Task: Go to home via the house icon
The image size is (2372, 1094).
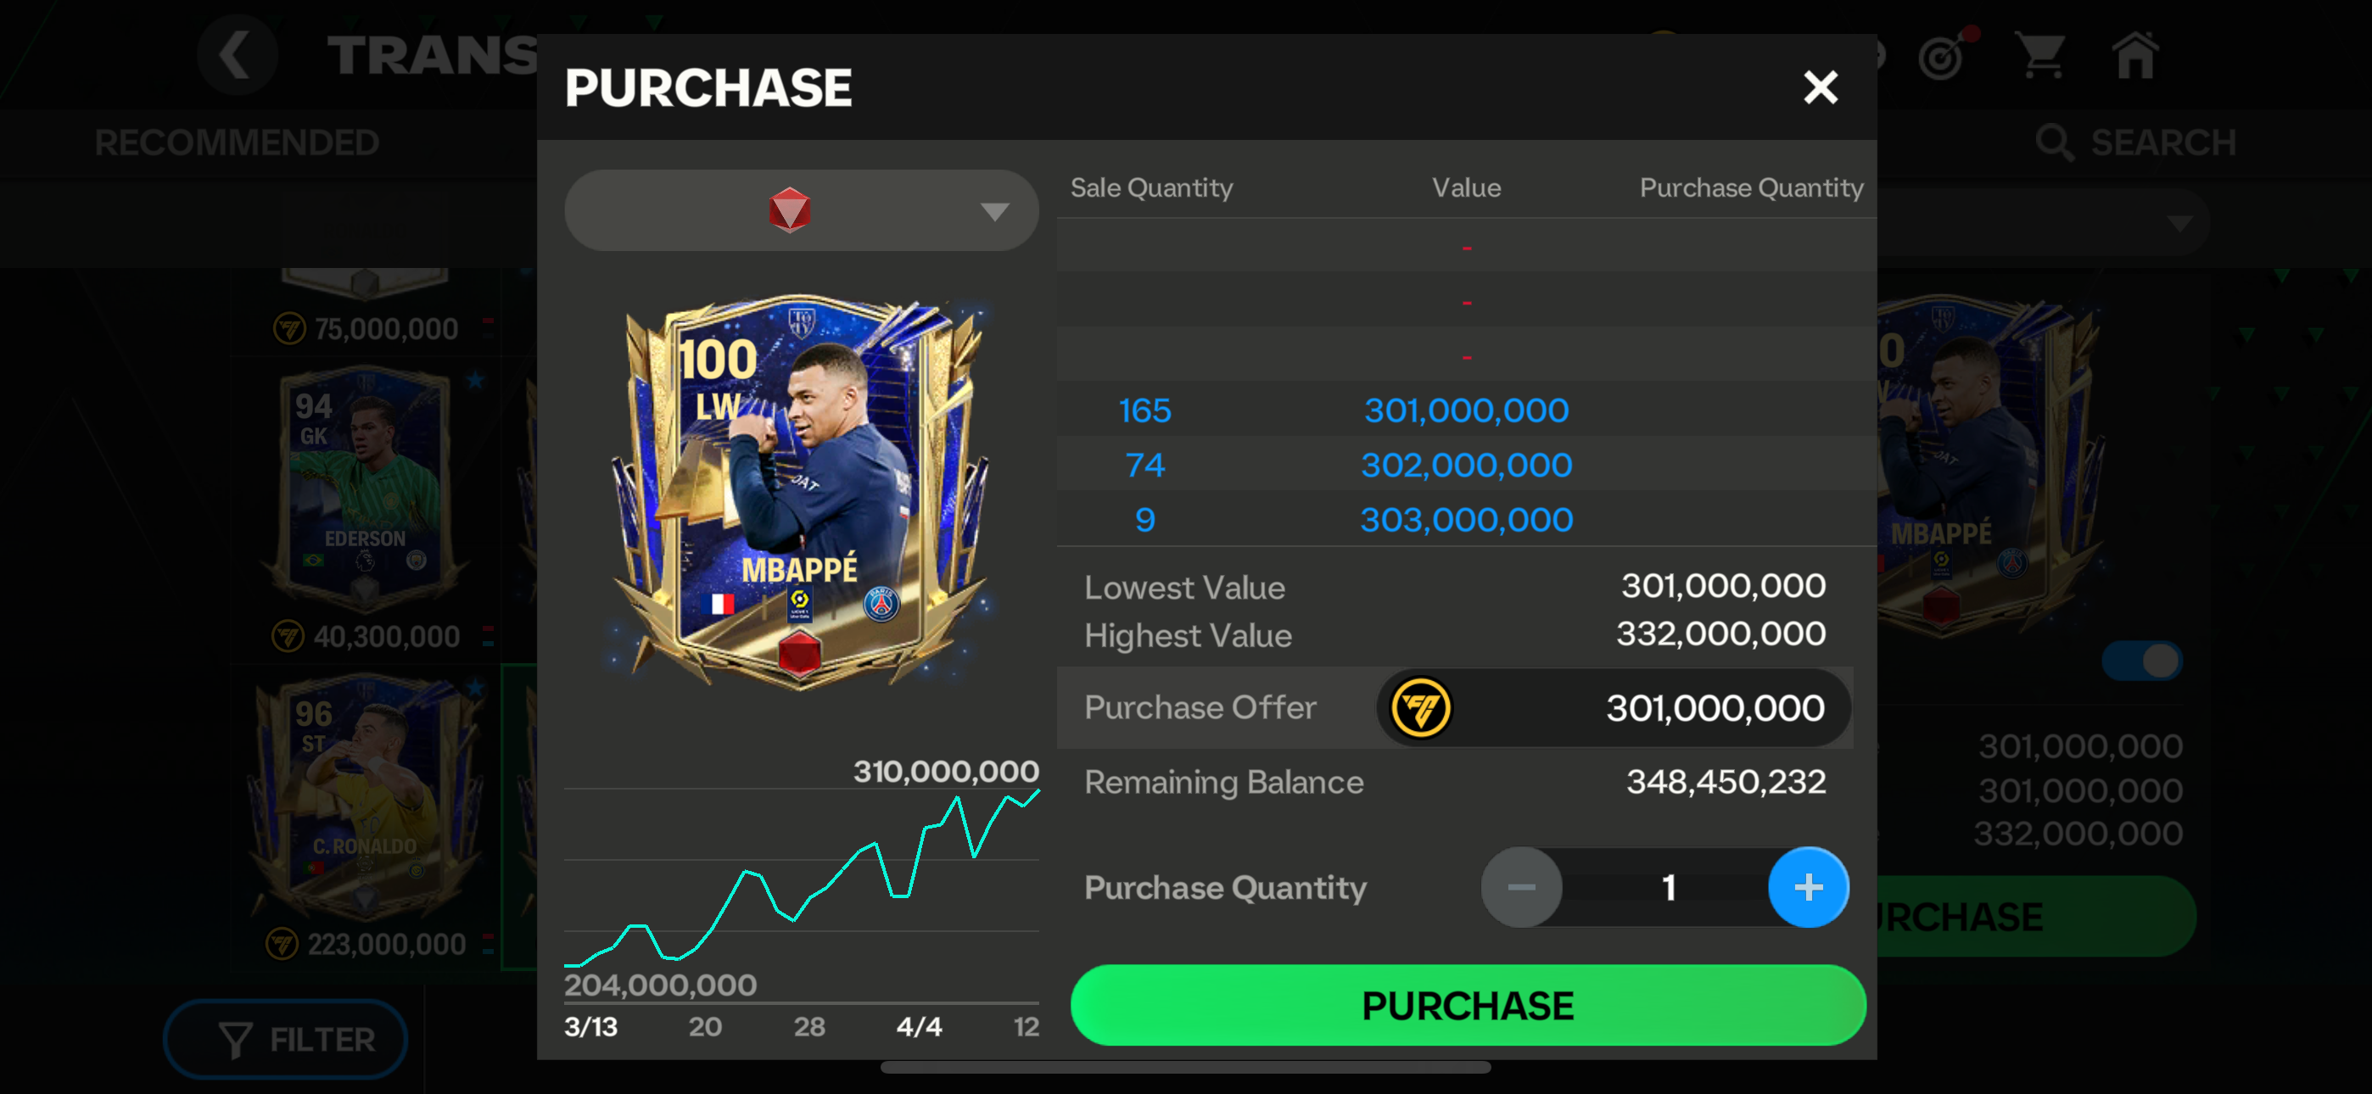Action: [x=2135, y=55]
